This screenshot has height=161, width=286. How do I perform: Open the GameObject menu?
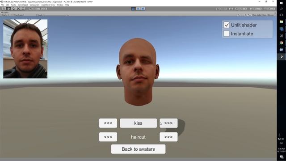tap(23, 5)
